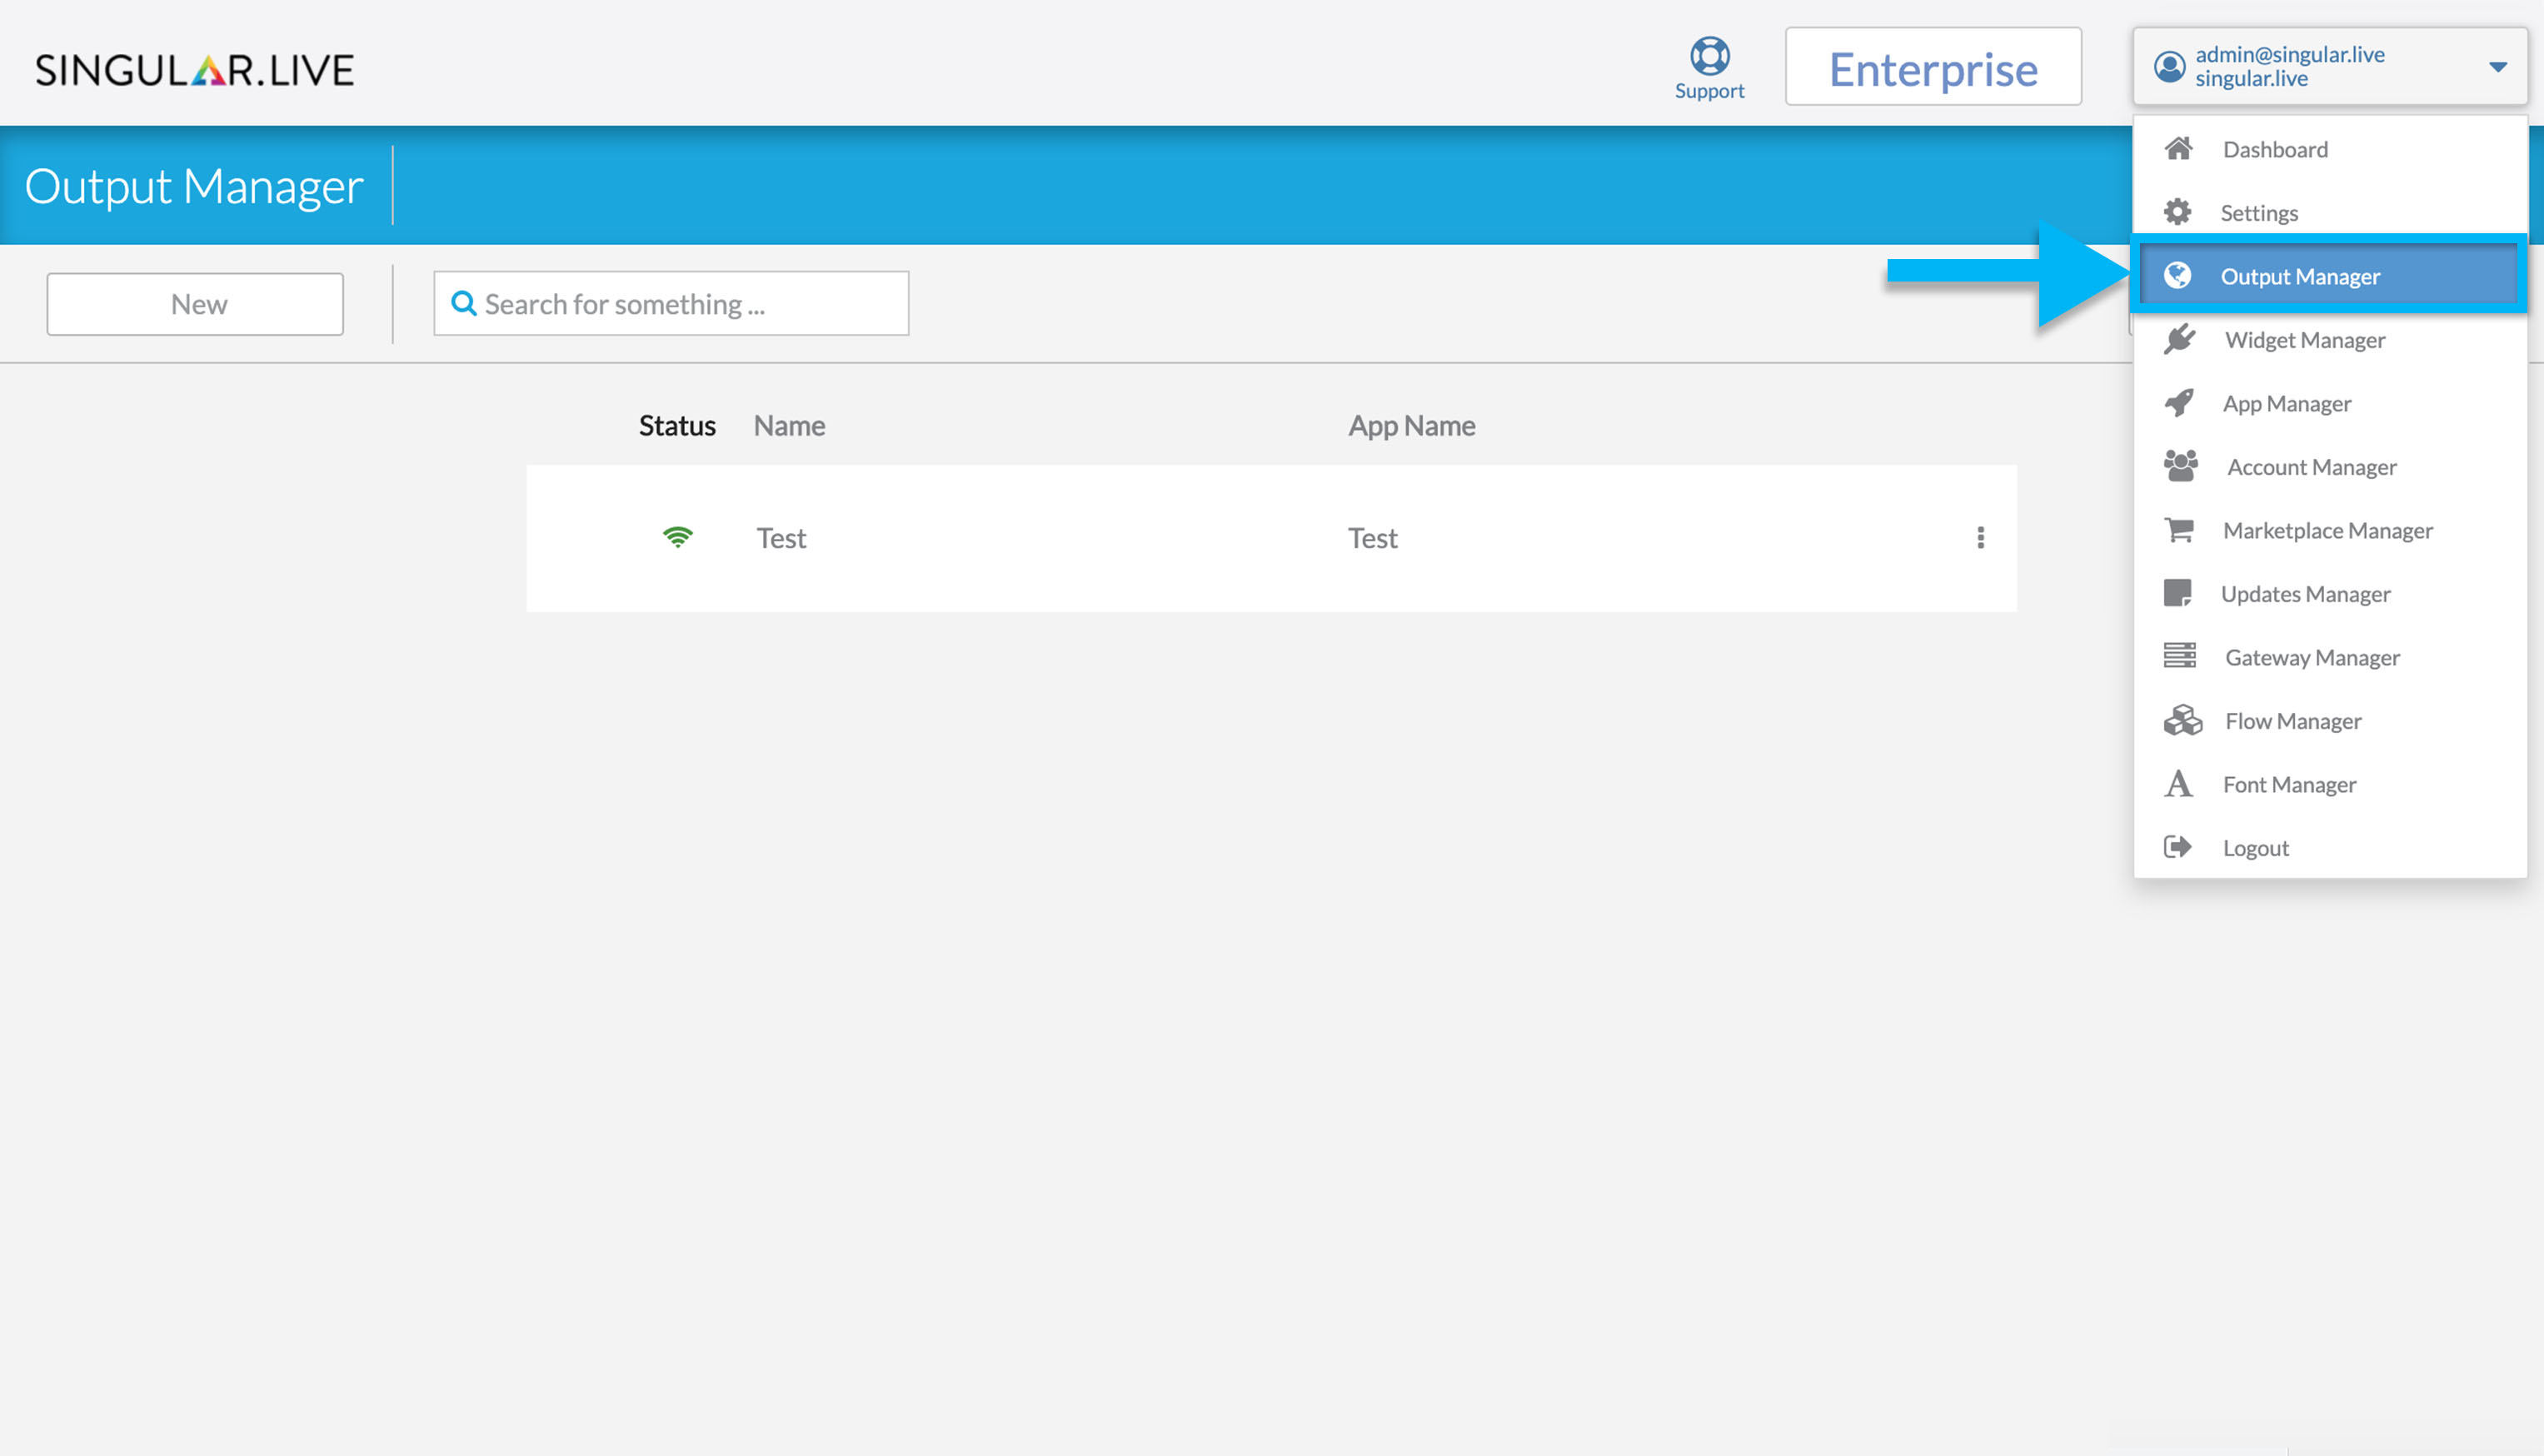
Task: Click the Marketplace Manager cart icon
Action: point(2179,529)
